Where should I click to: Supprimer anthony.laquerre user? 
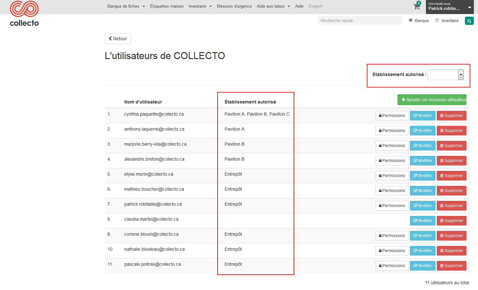[x=451, y=131]
